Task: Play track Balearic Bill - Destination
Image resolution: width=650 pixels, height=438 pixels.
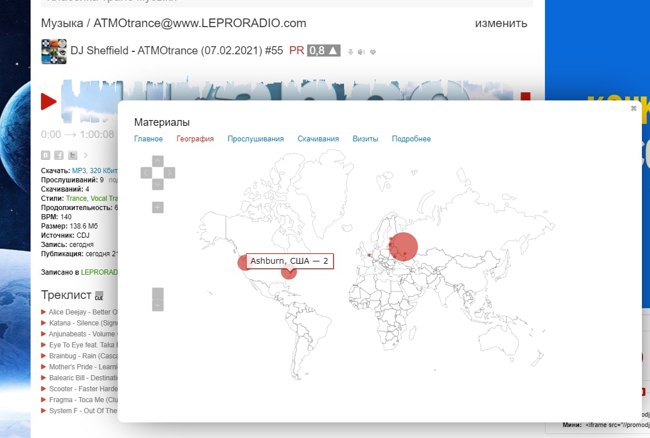Action: (43, 377)
